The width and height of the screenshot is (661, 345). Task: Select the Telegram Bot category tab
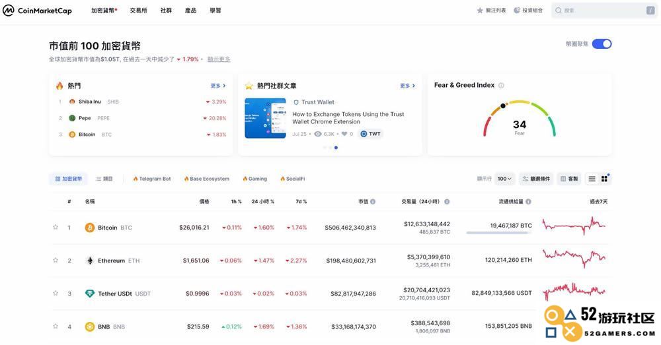[152, 179]
